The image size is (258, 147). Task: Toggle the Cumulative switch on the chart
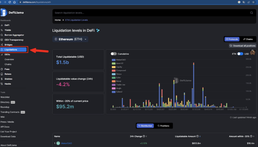[114, 54]
